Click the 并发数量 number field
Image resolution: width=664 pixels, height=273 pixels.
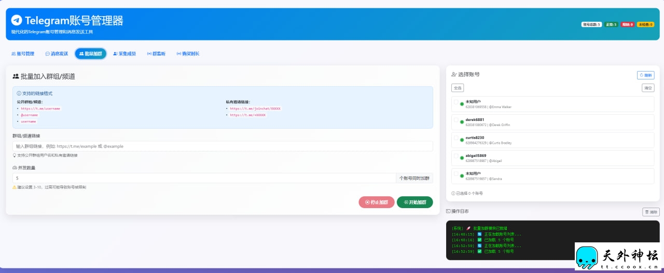[204, 178]
